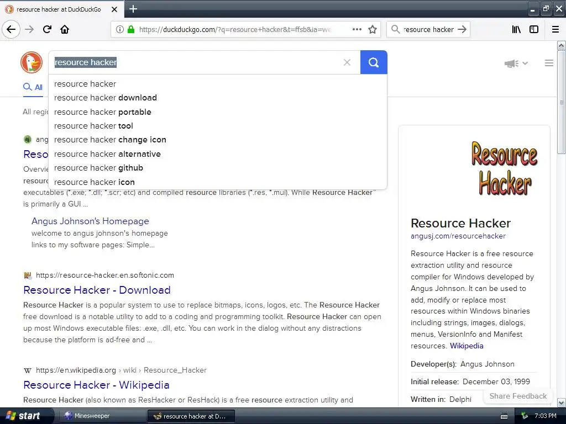Pick first suggestion 'resource hacker'
The width and height of the screenshot is (566, 424).
[x=218, y=84]
